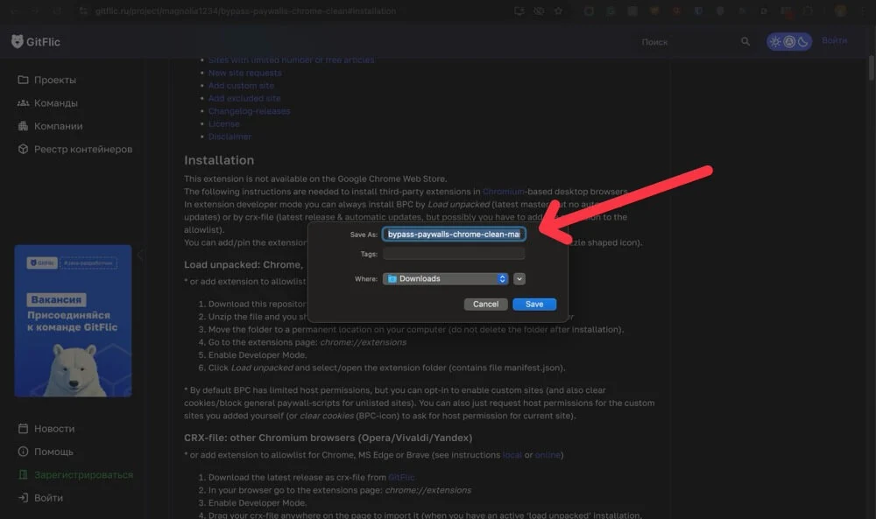Click browser back arrow

pos(15,11)
